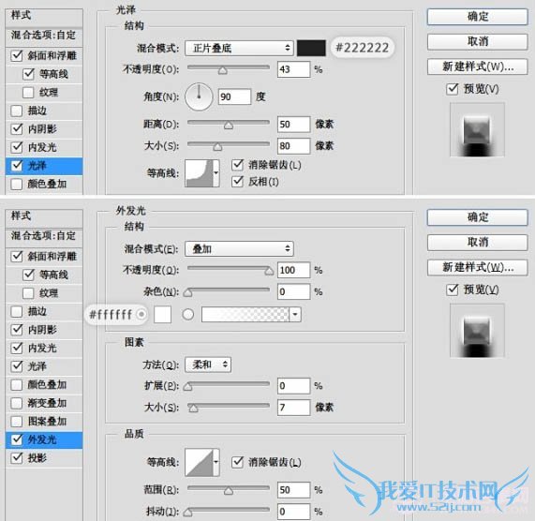Screen dimensions: 535x521
Task: Check 纹理 in the 光泽 dialog list
Action: pos(28,92)
